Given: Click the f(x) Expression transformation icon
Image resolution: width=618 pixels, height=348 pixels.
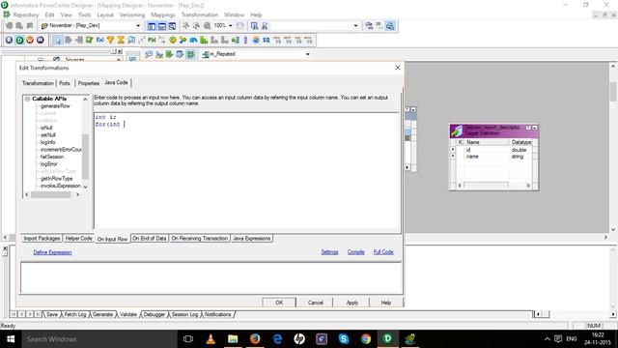Looking at the screenshot, I should (x=100, y=40).
